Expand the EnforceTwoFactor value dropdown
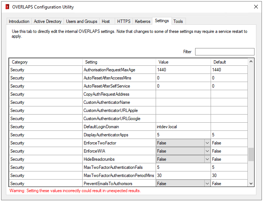Screen dimensions: 263x201 [207, 143]
